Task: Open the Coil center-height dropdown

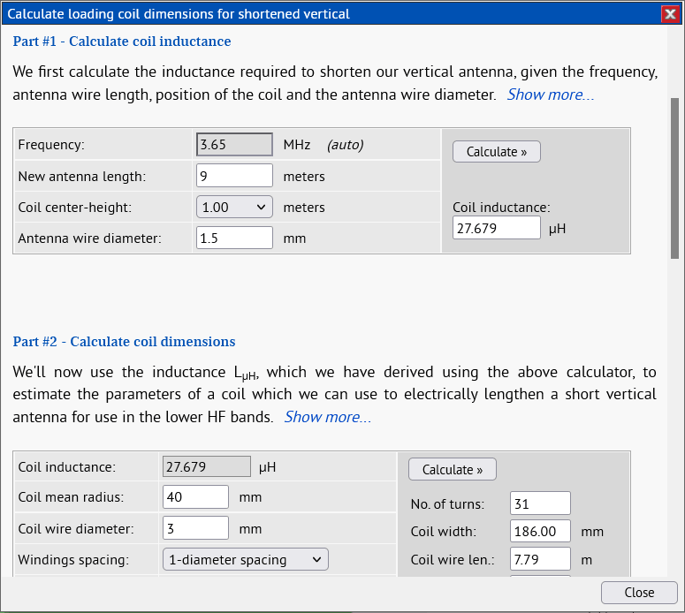Action: click(x=234, y=207)
